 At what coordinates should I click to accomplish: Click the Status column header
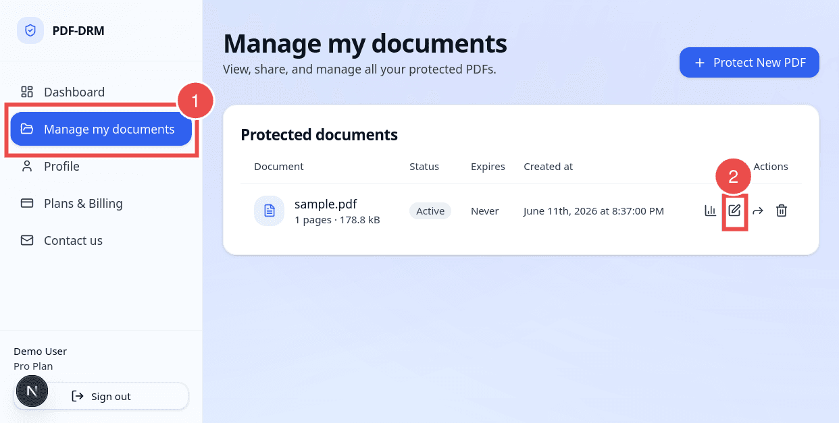pos(424,167)
